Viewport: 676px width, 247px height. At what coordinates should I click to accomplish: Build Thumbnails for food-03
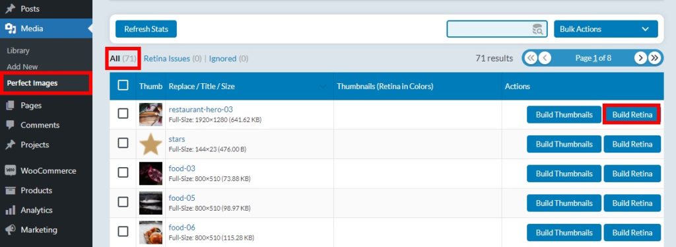564,173
